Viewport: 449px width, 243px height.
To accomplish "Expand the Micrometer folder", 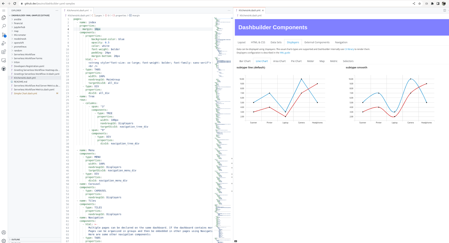I will (x=20, y=35).
